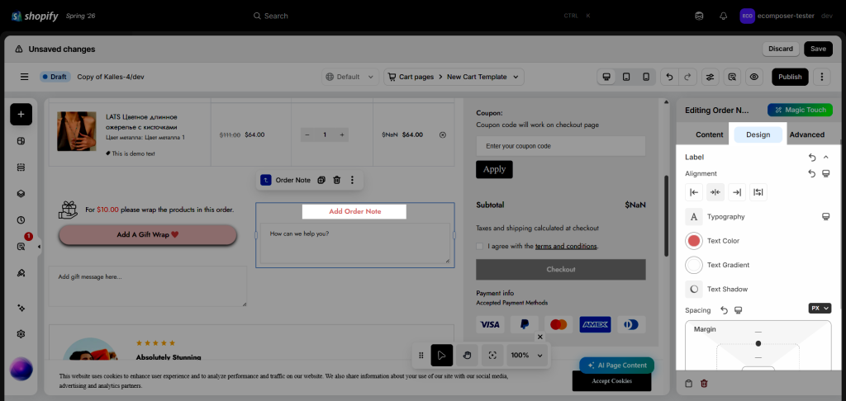This screenshot has width=846, height=401.
Task: Open the layout elements icon in left sidebar
Action: coord(21,141)
